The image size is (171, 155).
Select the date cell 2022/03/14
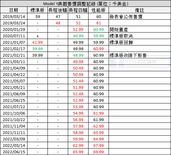click(14, 146)
